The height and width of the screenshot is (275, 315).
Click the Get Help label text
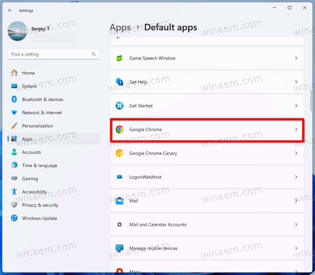(x=138, y=82)
